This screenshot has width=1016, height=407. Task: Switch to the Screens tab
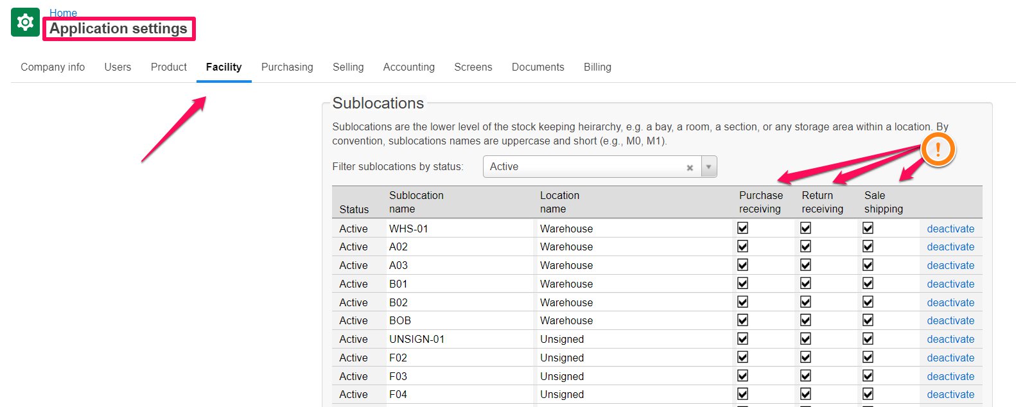pos(473,67)
